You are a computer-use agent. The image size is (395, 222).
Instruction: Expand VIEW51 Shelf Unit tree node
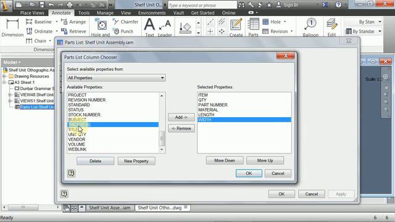(10, 101)
